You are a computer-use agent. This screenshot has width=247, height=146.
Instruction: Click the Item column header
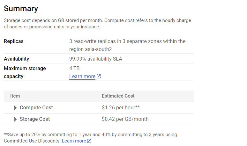(x=15, y=96)
